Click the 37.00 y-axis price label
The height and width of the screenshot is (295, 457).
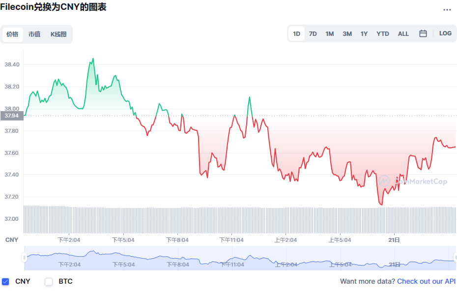click(12, 219)
